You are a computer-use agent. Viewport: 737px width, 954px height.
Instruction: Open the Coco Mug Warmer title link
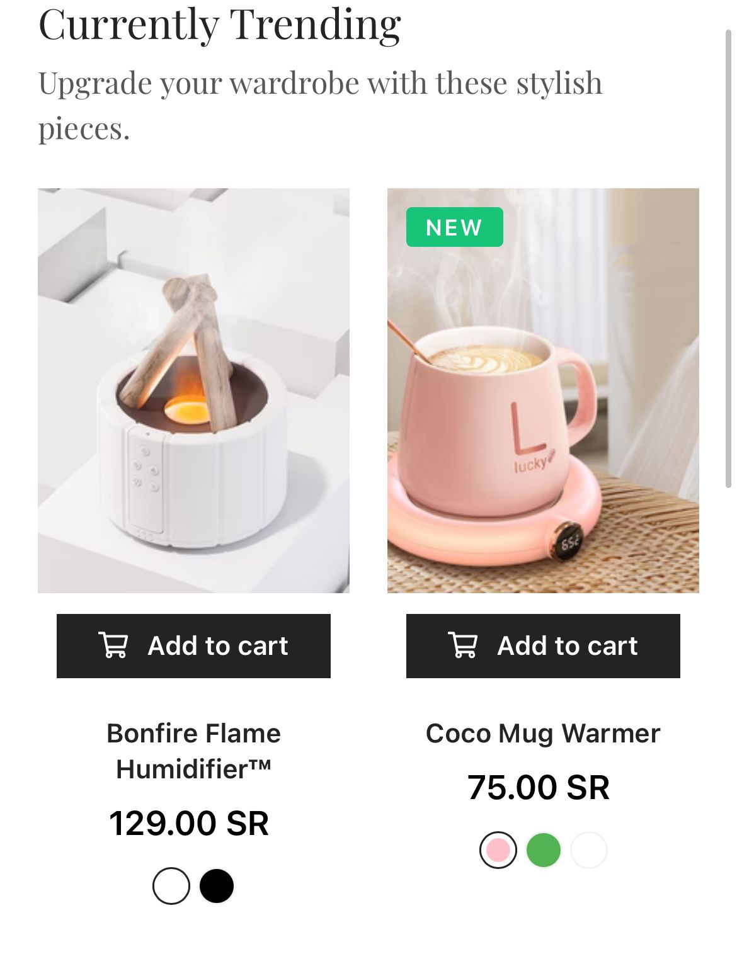pos(543,734)
